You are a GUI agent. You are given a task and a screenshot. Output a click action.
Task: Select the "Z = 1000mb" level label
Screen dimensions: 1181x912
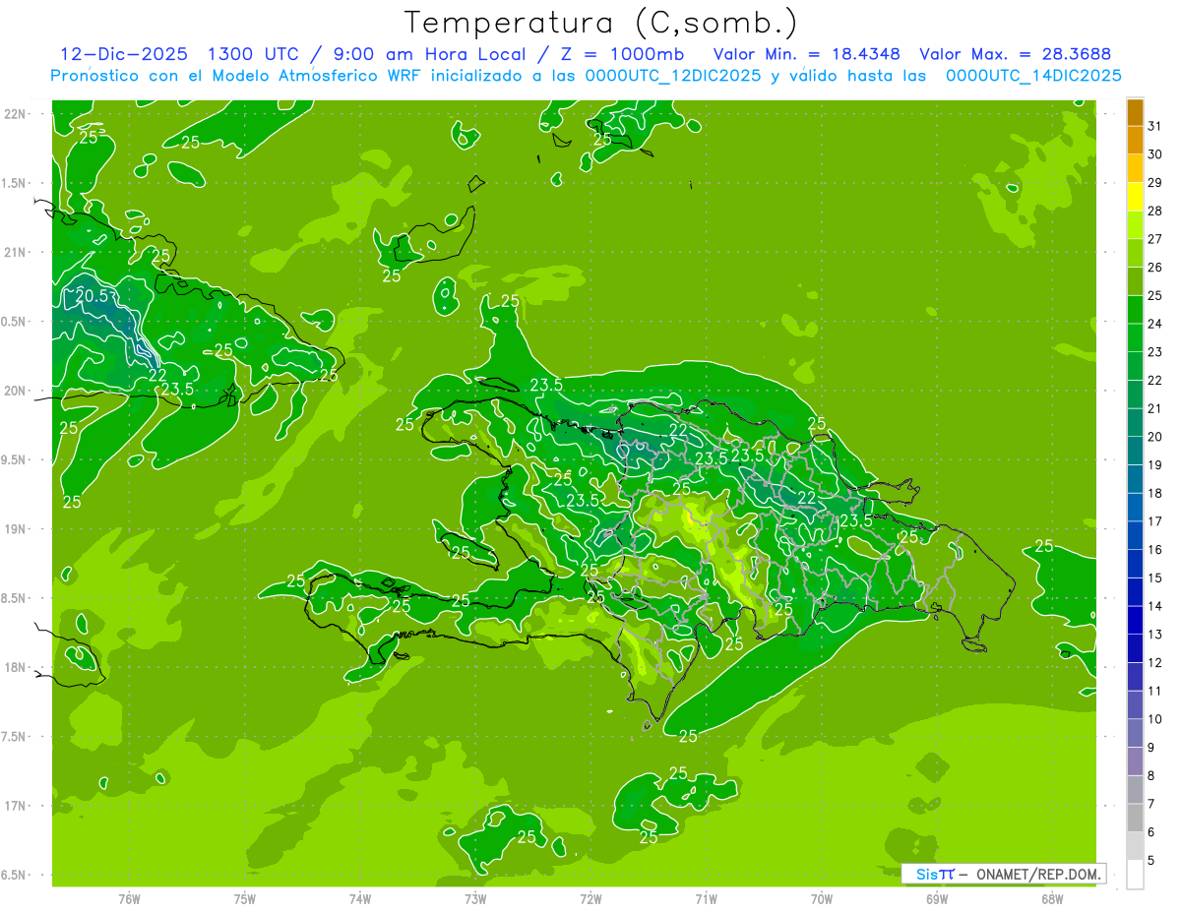(624, 54)
